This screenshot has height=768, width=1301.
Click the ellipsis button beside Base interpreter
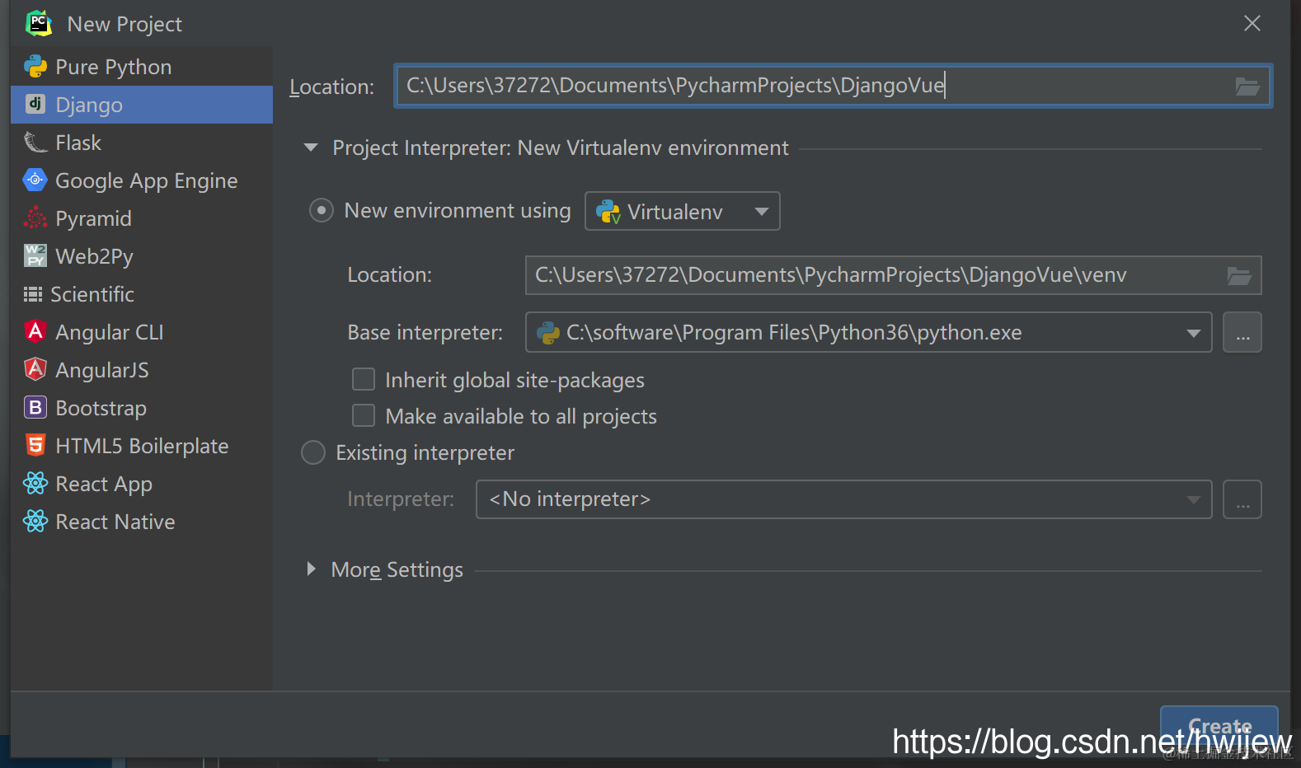pos(1242,333)
